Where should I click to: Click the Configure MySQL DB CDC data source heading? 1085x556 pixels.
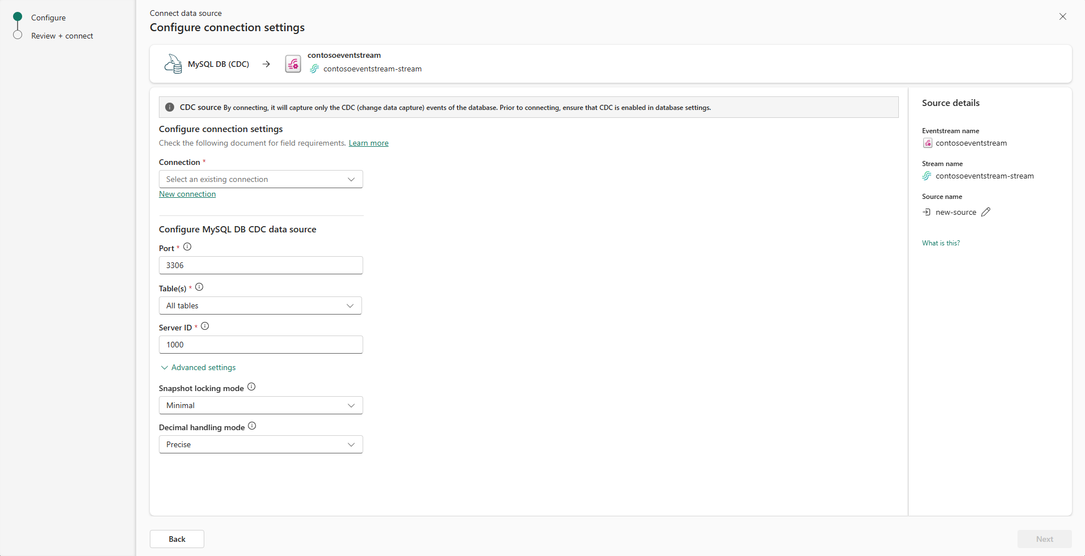(x=238, y=230)
